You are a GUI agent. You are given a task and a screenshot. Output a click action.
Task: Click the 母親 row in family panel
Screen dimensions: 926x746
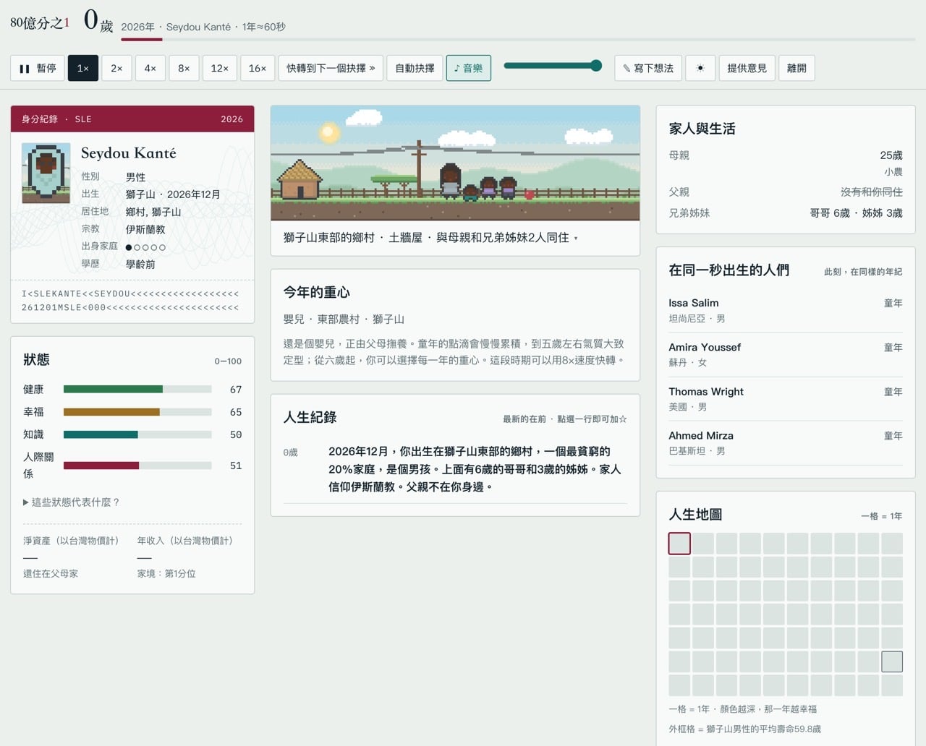[x=785, y=163]
